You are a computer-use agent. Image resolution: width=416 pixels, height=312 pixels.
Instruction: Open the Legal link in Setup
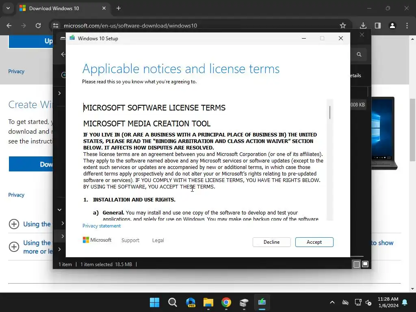[158, 240]
